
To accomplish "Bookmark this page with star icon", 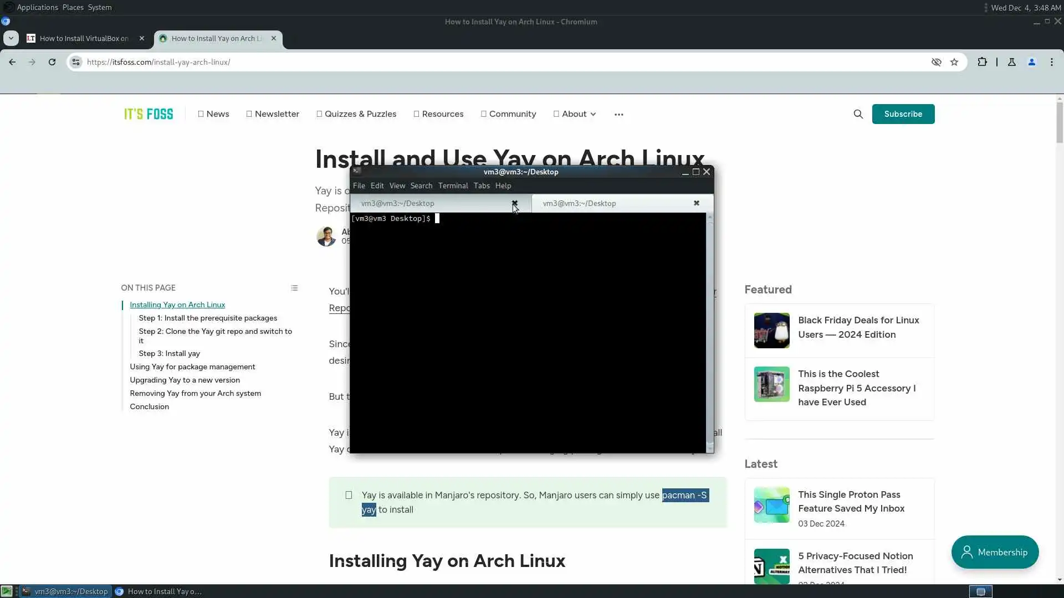I will pos(954,62).
